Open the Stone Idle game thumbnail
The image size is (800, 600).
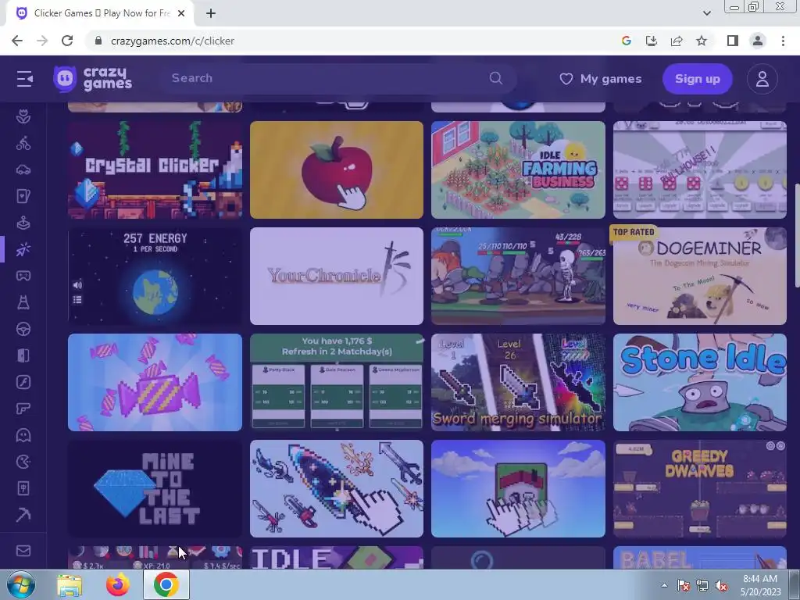tap(700, 382)
